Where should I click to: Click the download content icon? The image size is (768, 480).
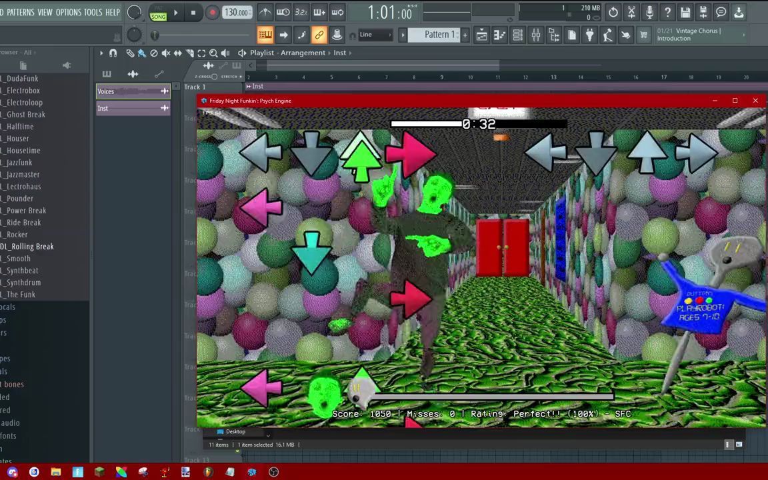click(x=739, y=12)
